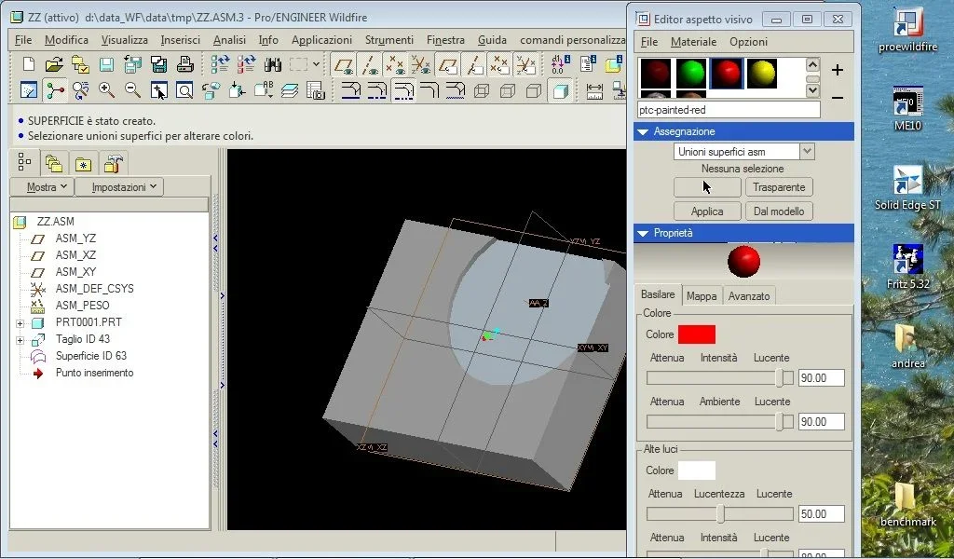Refit the model with the window magnifier icon
954x559 pixels.
pos(184,90)
